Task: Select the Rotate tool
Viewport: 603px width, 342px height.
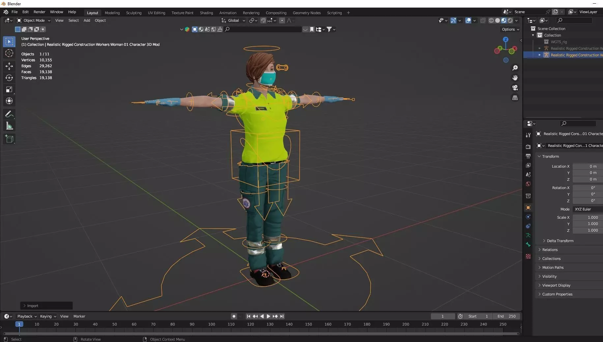Action: [x=9, y=78]
